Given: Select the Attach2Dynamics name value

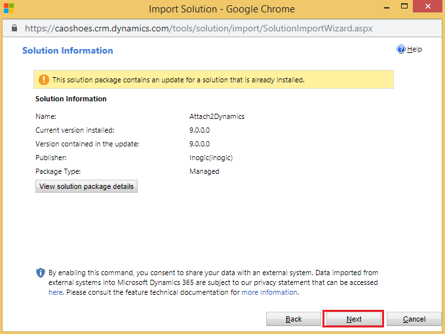Looking at the screenshot, I should click(x=217, y=116).
